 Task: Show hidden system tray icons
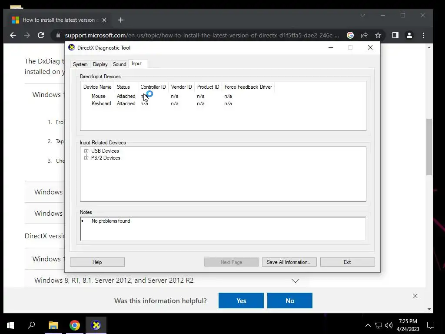(368, 325)
